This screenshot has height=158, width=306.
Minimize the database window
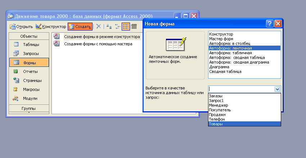coord(177,16)
